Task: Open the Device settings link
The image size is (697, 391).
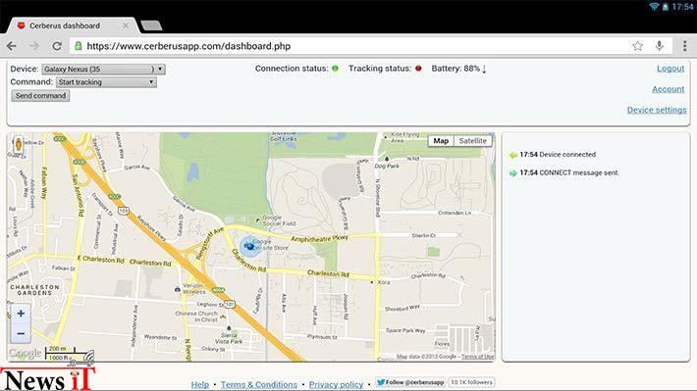Action: click(657, 110)
